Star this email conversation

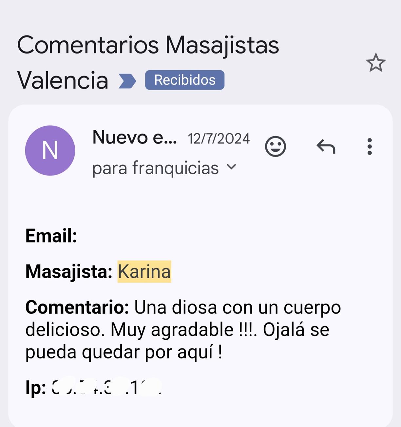pyautogui.click(x=375, y=63)
